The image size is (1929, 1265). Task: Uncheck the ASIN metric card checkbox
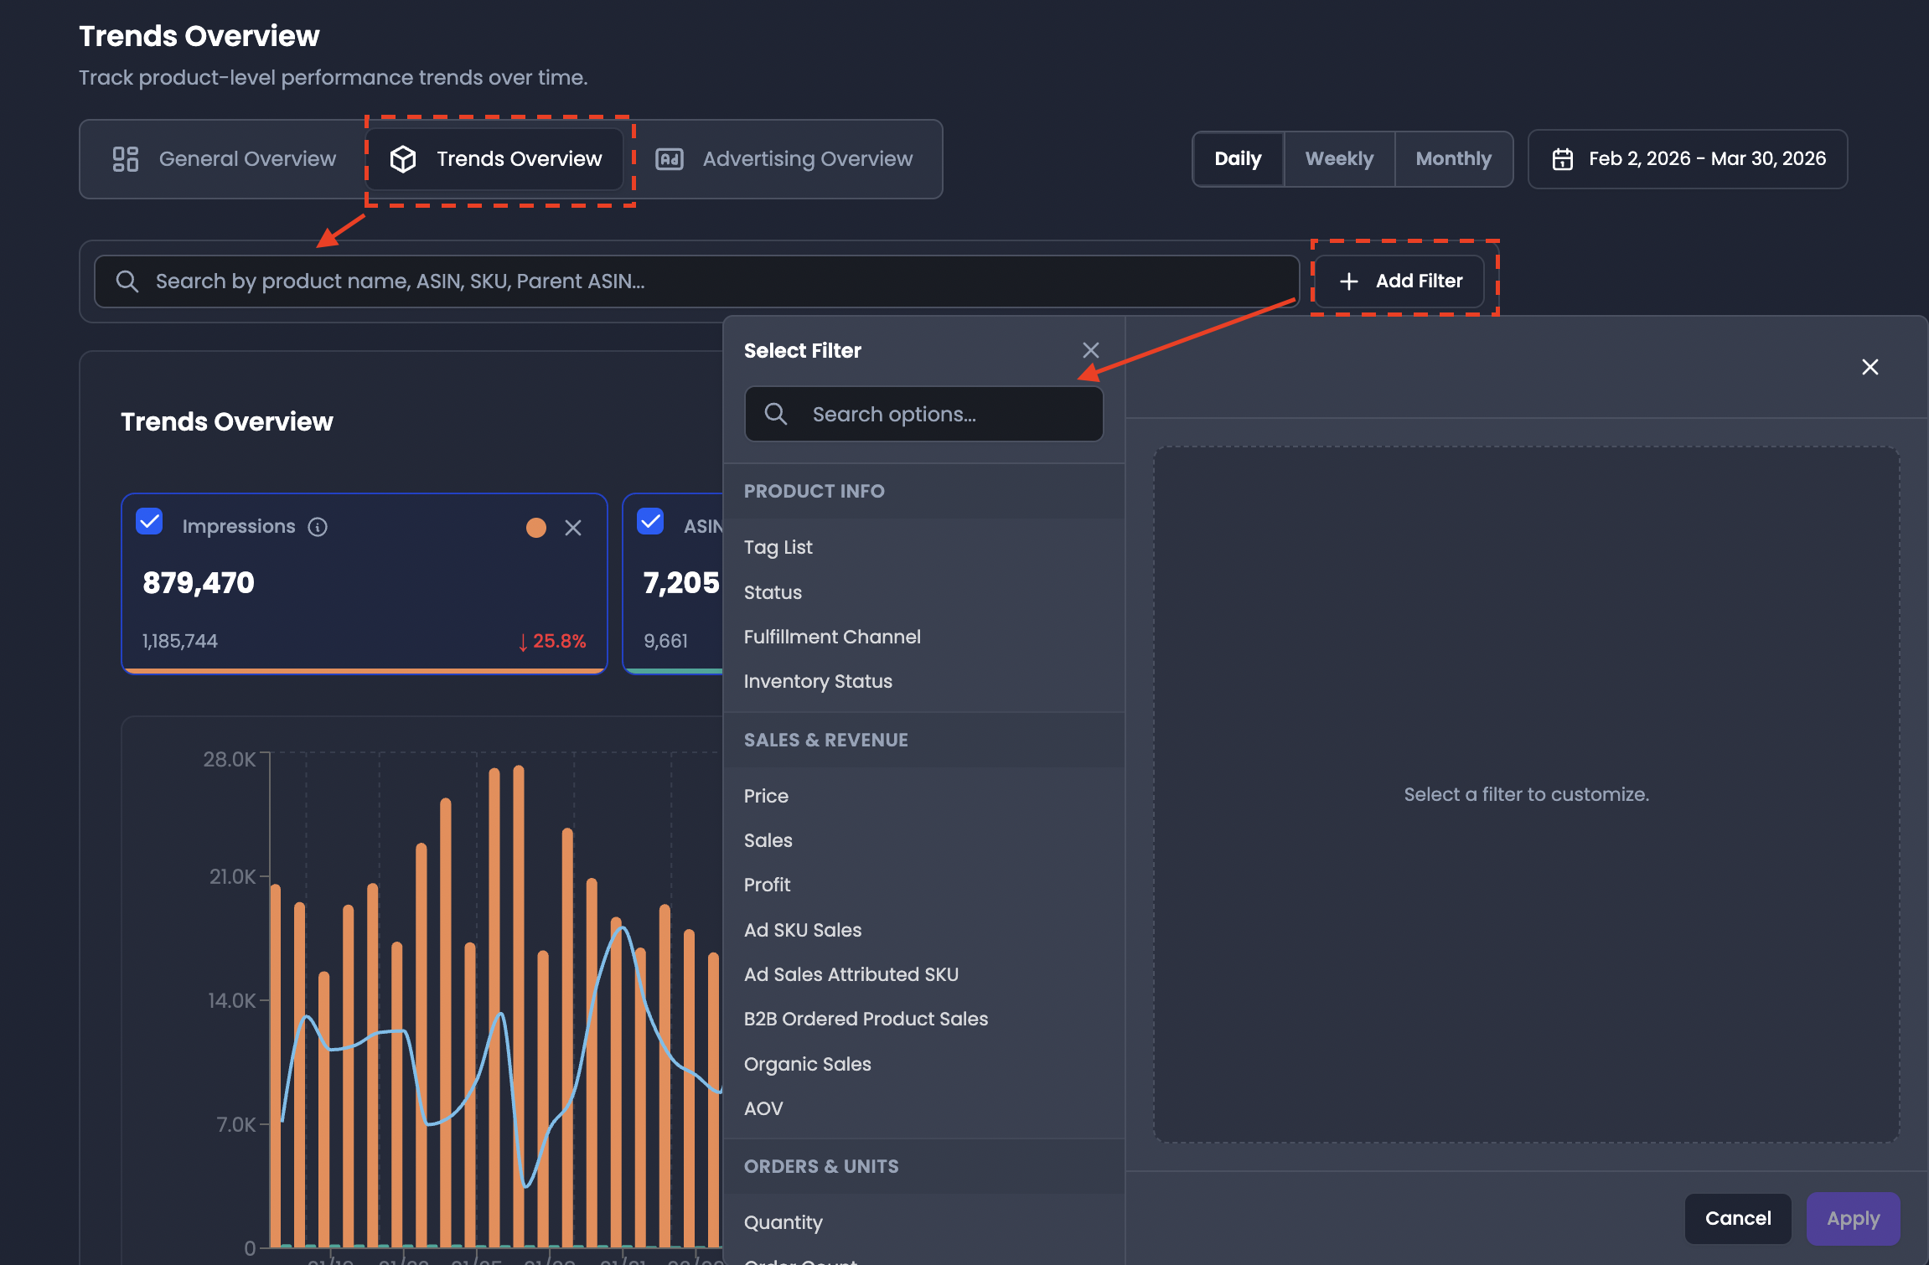[x=650, y=522]
